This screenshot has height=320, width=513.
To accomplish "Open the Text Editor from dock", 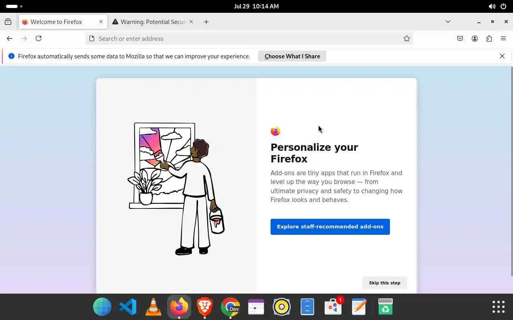I will 359,307.
